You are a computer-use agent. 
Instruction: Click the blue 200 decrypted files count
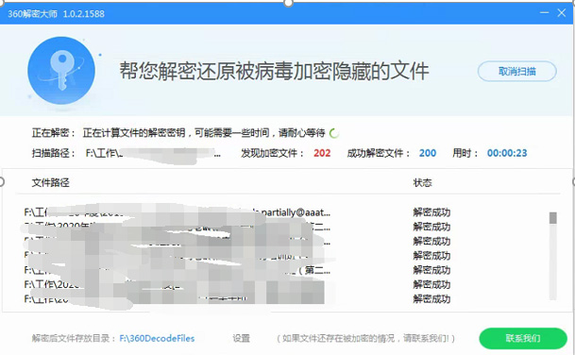(x=428, y=153)
